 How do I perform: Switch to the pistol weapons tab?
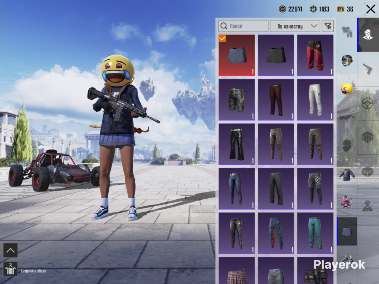click(x=368, y=69)
